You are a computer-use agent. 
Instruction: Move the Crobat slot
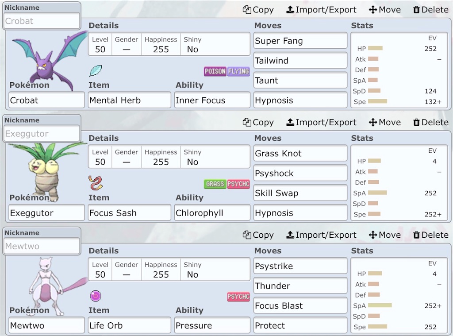point(384,10)
